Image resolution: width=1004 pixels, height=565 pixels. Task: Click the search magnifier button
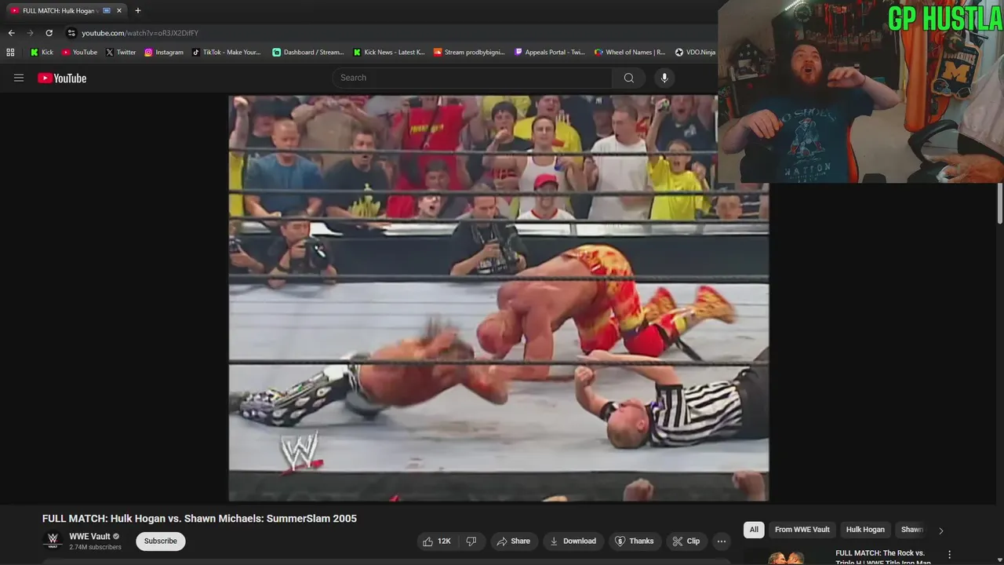click(628, 78)
